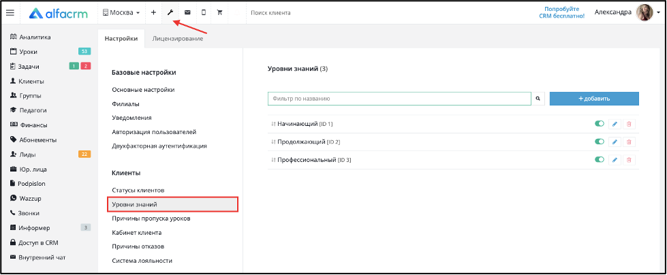Open Статусы клиентов settings section
This screenshot has width=667, height=275.
coord(138,190)
